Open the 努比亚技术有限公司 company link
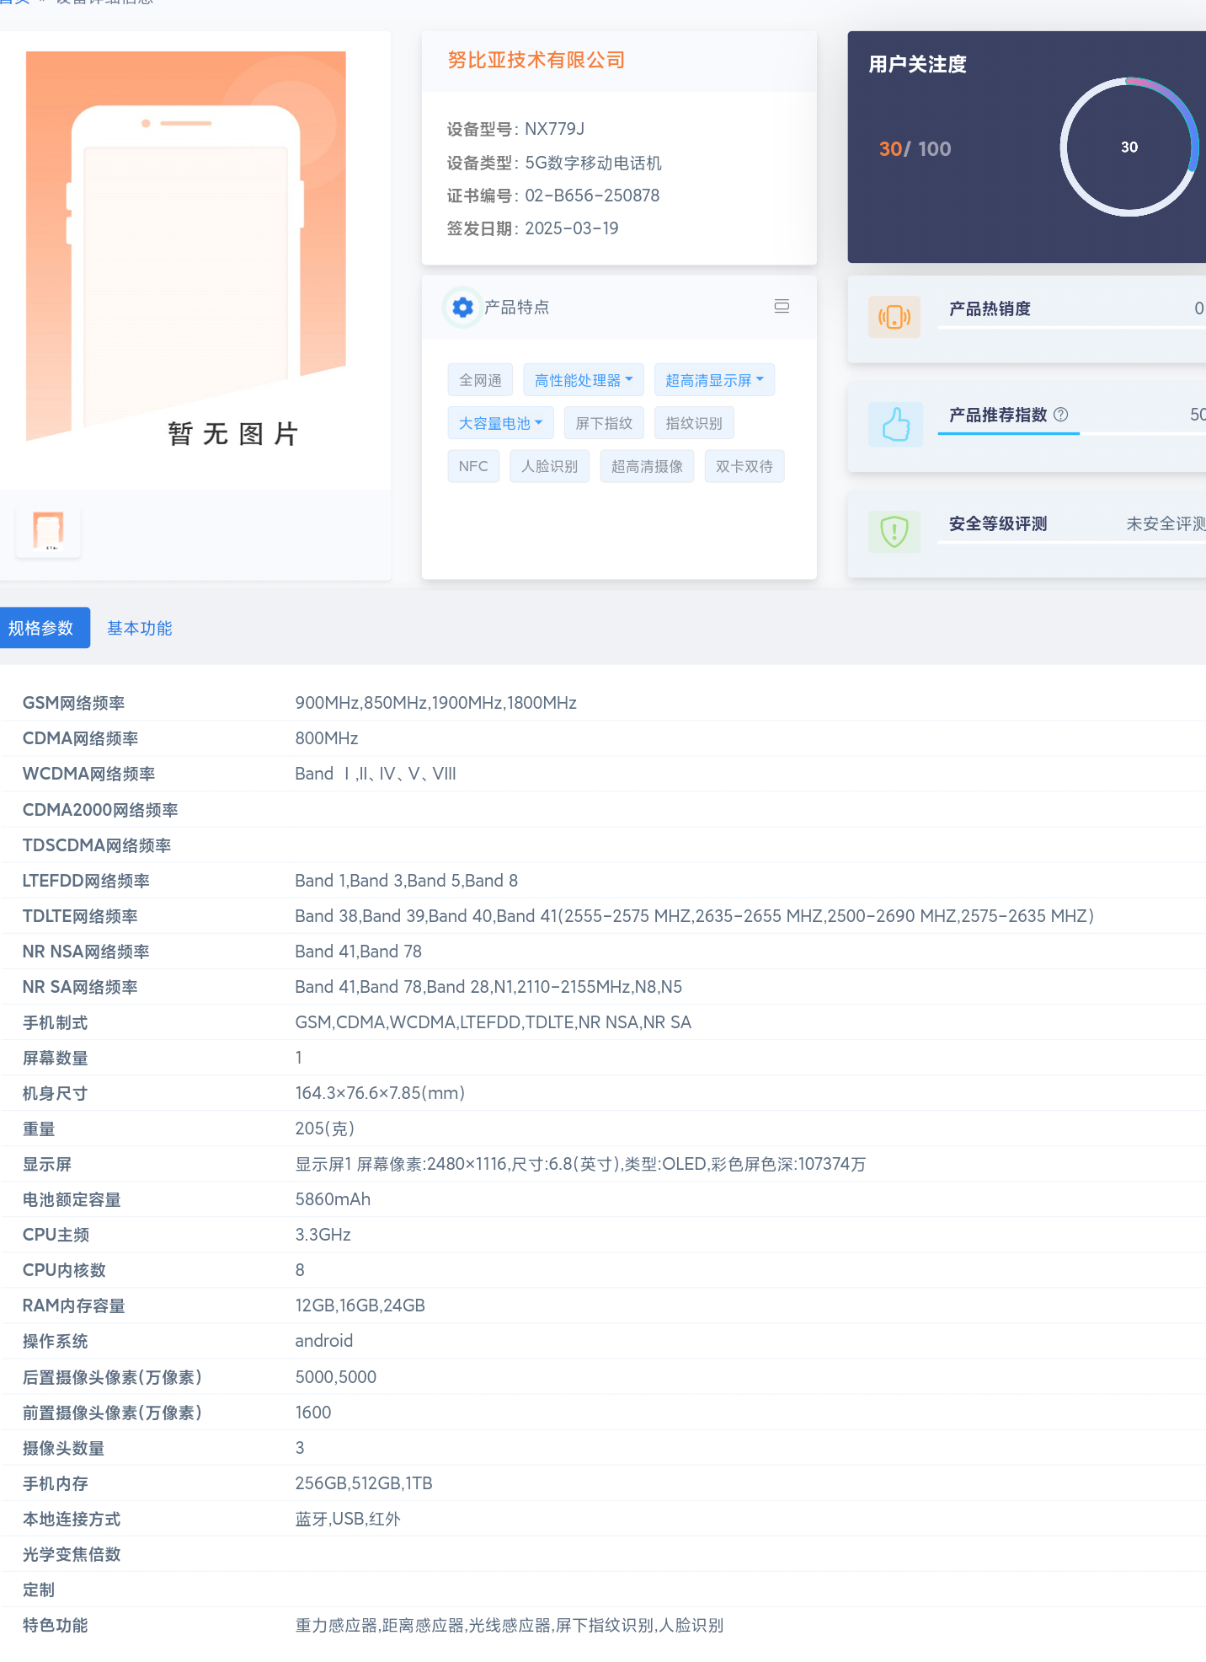The width and height of the screenshot is (1206, 1662). pyautogui.click(x=536, y=60)
